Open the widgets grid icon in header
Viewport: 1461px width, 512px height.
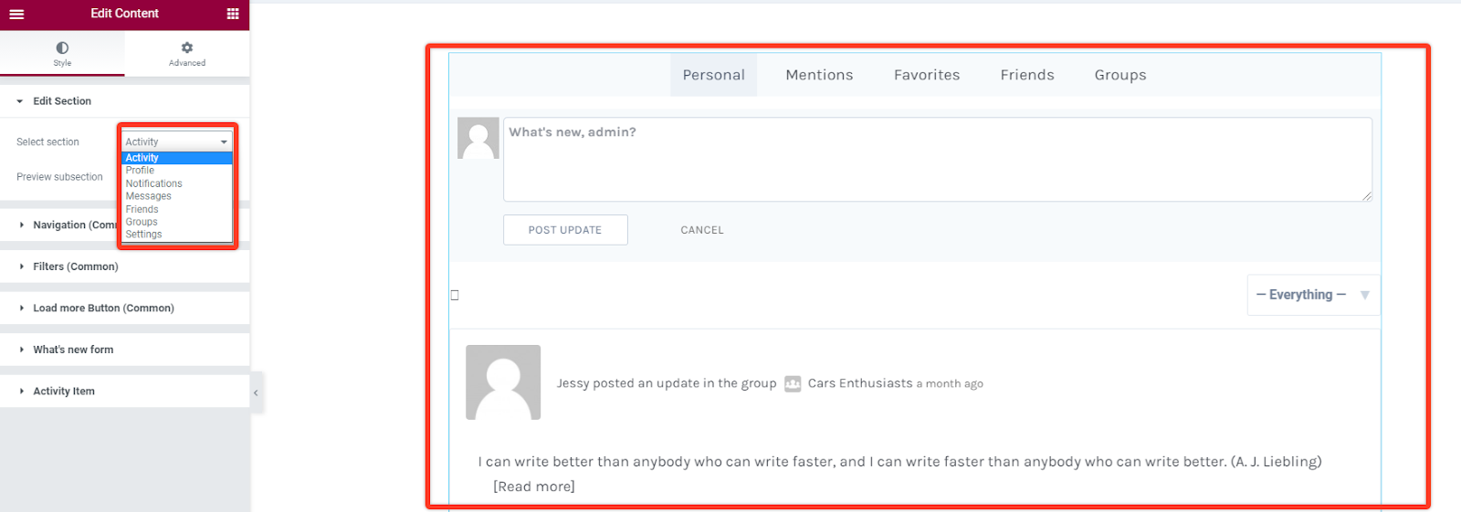click(233, 14)
